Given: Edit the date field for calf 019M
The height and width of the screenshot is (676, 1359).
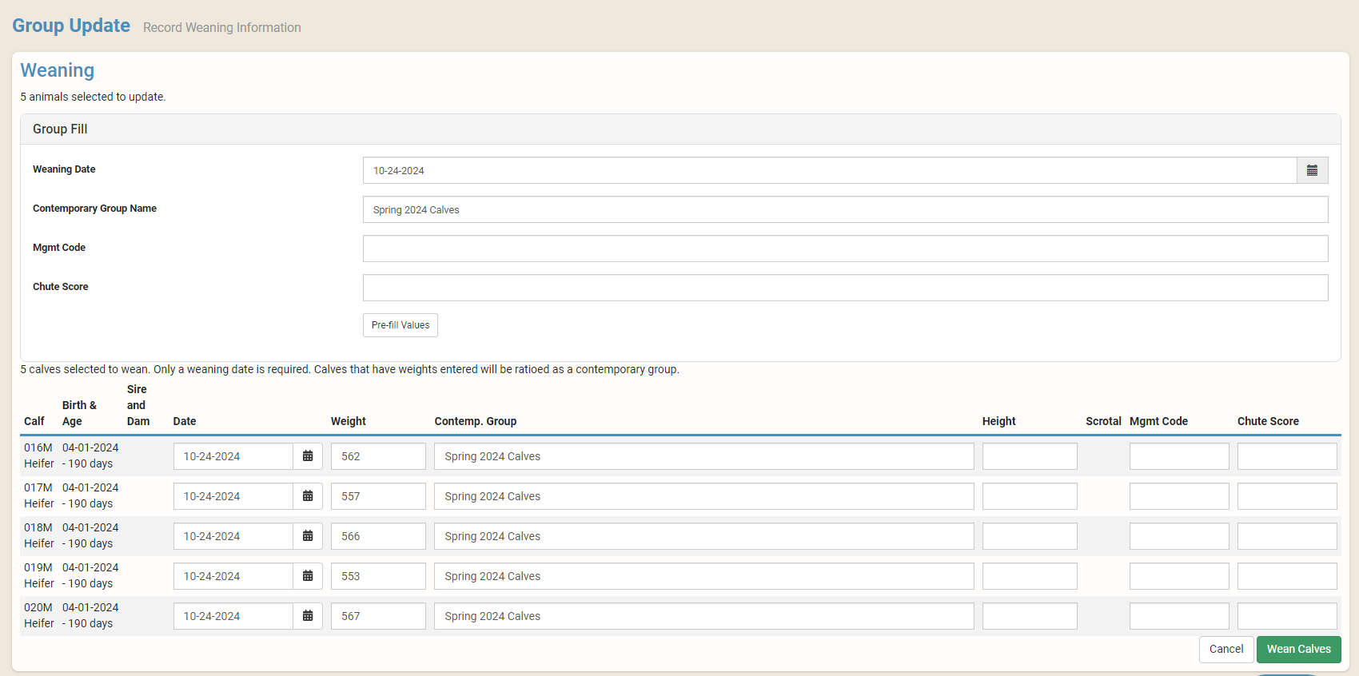Looking at the screenshot, I should (x=233, y=576).
